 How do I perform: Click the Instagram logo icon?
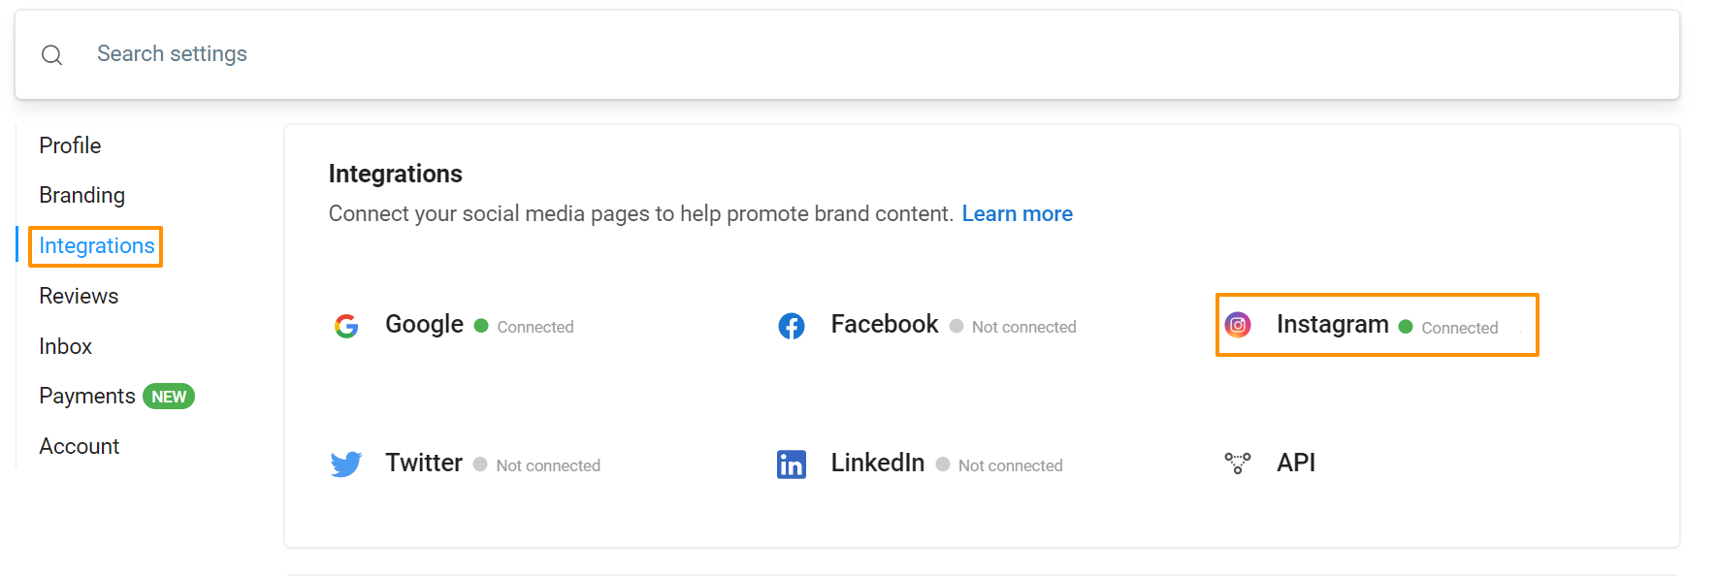[1238, 325]
